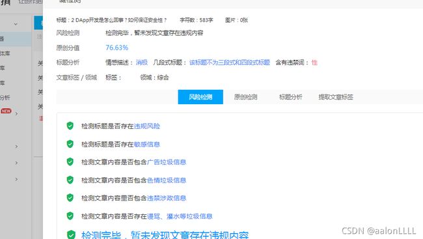
Task: Click the 图片：0张 text
Action: click(237, 20)
